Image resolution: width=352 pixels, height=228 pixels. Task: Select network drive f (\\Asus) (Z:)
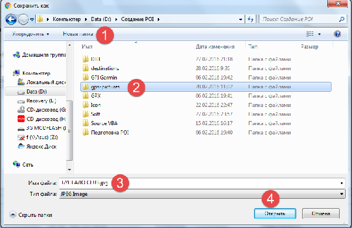pyautogui.click(x=38, y=137)
